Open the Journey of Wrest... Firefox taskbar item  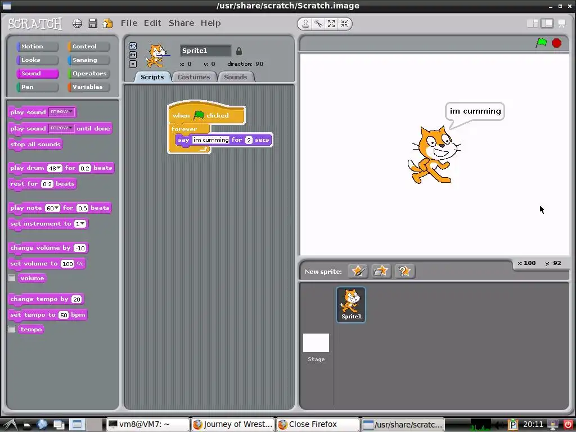[233, 424]
